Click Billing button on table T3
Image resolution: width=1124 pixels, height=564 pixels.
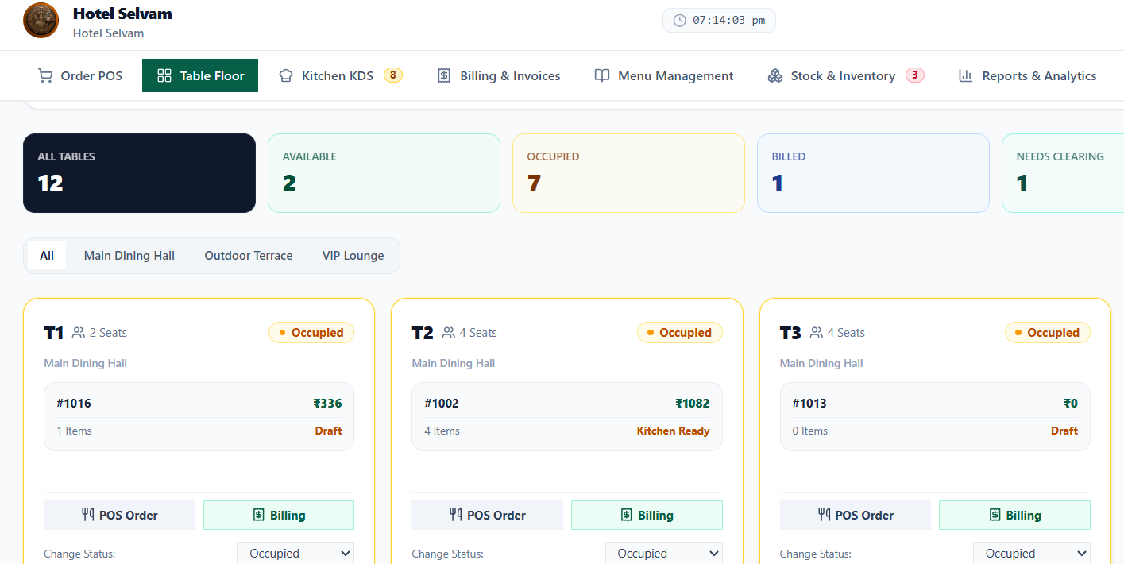point(1014,515)
